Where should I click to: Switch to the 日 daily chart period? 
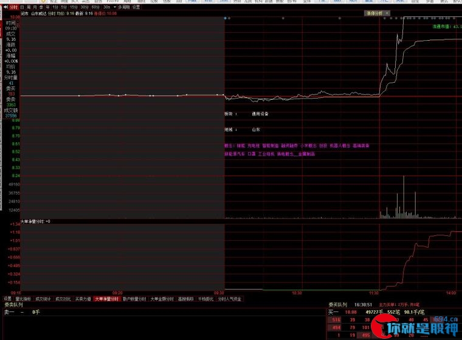(22, 7)
